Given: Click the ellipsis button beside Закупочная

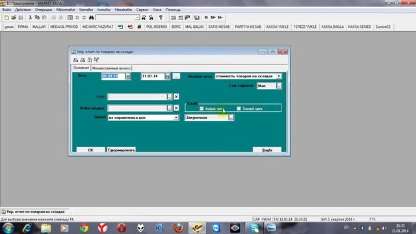Looking at the screenshot, I should point(231,117).
